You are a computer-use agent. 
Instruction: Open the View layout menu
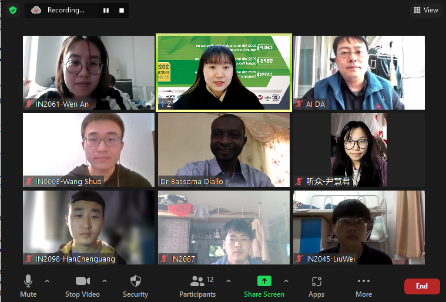point(426,10)
